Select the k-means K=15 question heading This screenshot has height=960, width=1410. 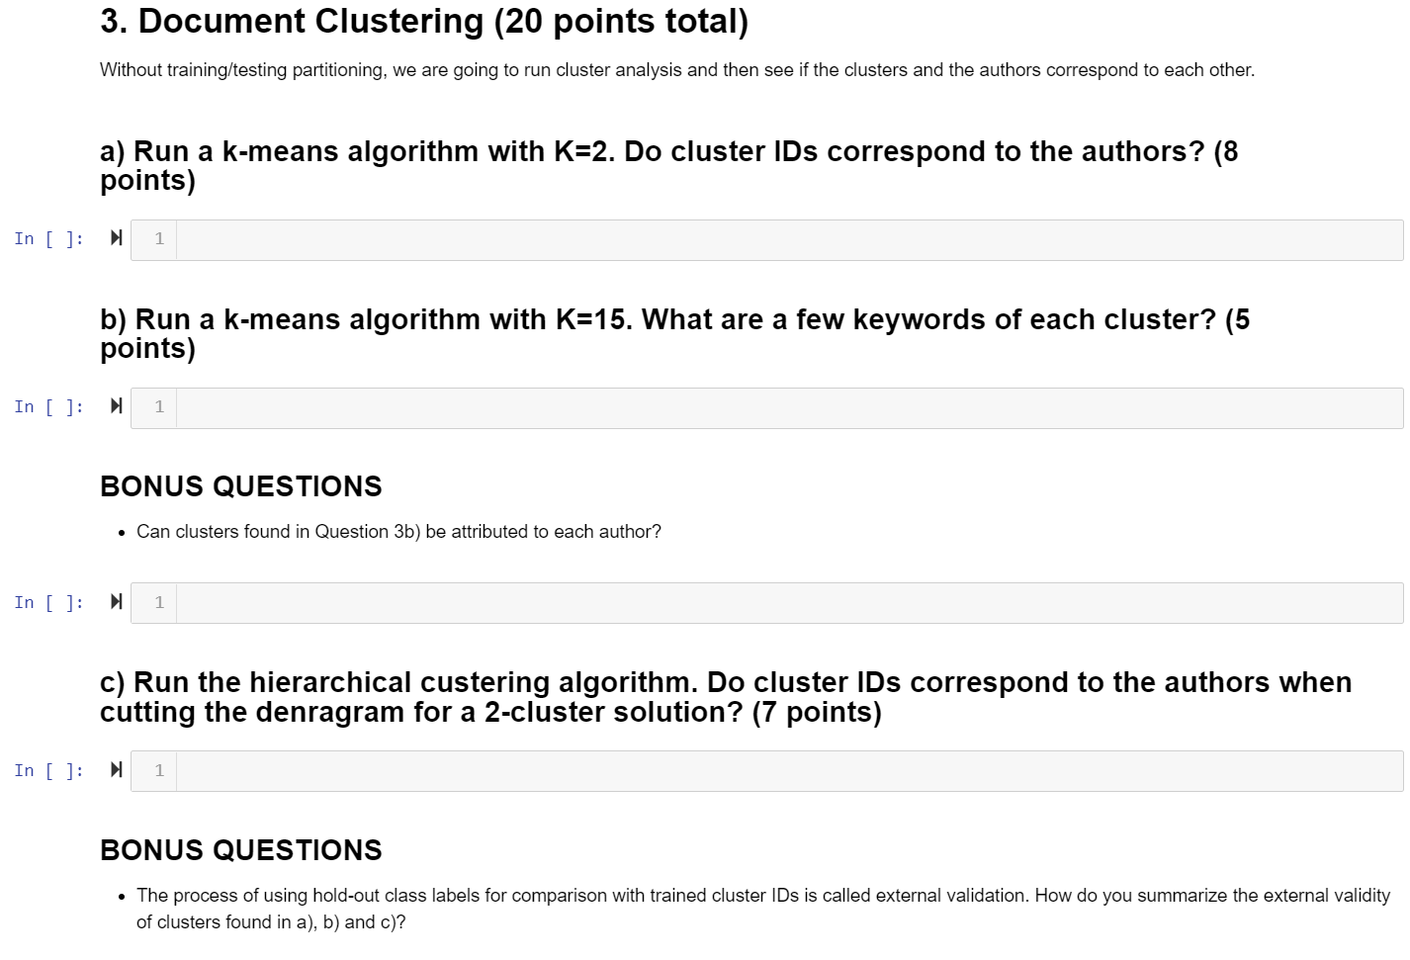pyautogui.click(x=674, y=333)
